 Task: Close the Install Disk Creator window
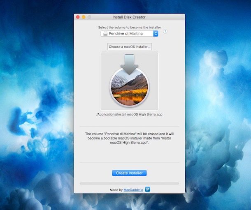tap(78, 17)
